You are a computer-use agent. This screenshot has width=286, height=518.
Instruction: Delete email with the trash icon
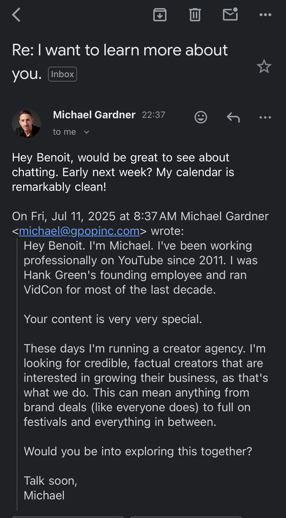(x=195, y=15)
